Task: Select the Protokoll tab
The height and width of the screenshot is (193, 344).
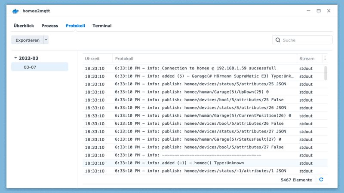Action: pyautogui.click(x=75, y=26)
